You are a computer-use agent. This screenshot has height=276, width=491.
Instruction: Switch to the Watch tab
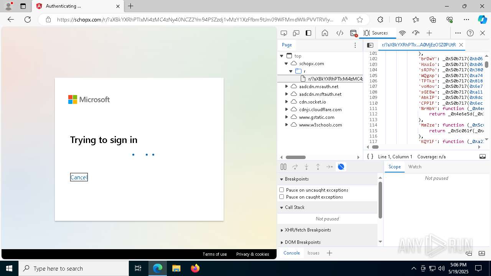pyautogui.click(x=415, y=167)
